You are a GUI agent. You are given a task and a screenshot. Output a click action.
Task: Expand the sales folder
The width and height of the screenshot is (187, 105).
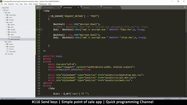tap(7, 34)
